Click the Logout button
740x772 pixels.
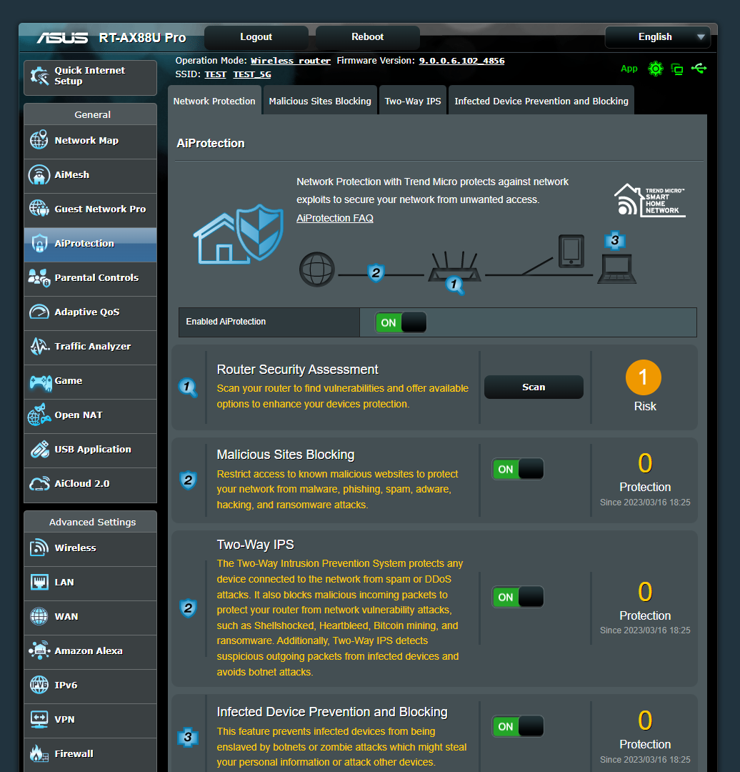256,37
